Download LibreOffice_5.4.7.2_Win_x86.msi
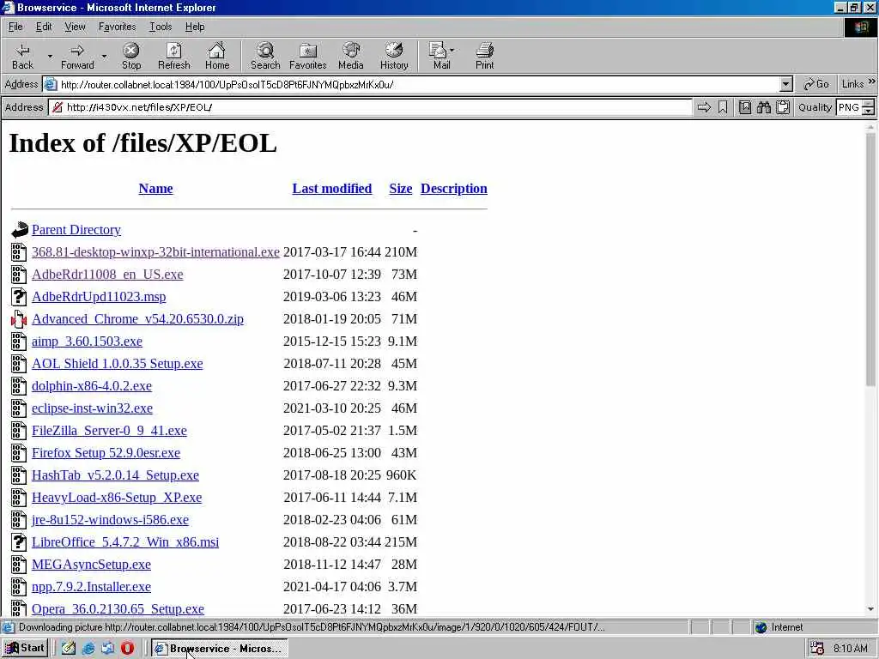 pyautogui.click(x=125, y=542)
